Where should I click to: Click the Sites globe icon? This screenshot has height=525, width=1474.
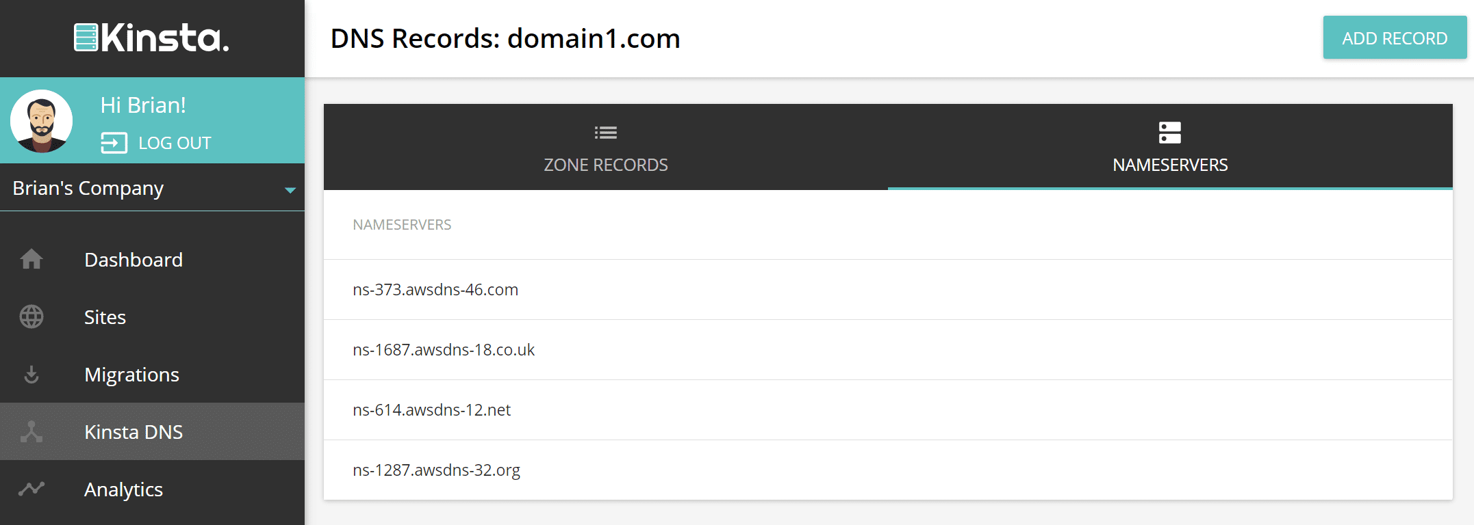click(x=31, y=317)
